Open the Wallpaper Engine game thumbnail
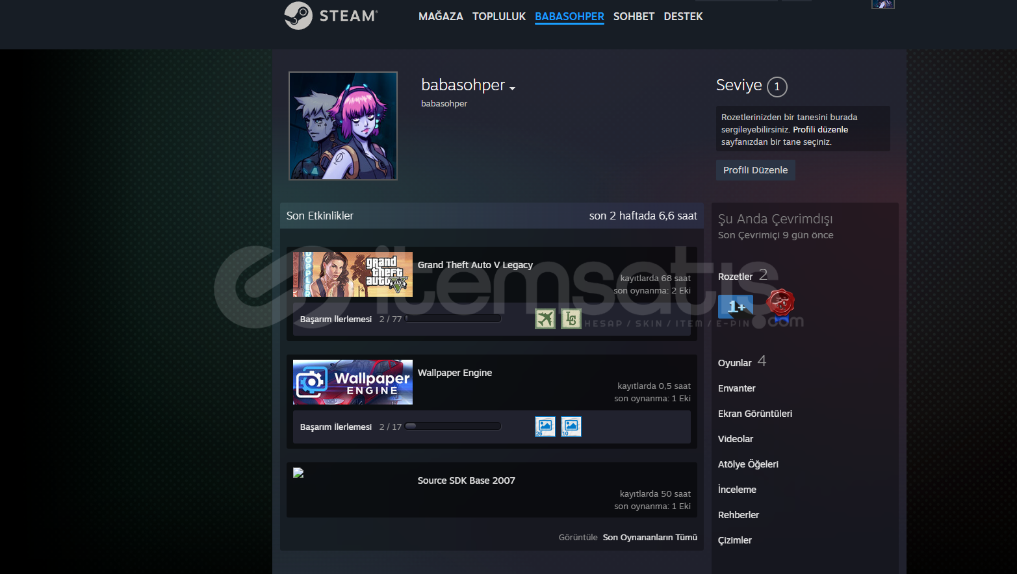Image resolution: width=1017 pixels, height=574 pixels. [353, 382]
